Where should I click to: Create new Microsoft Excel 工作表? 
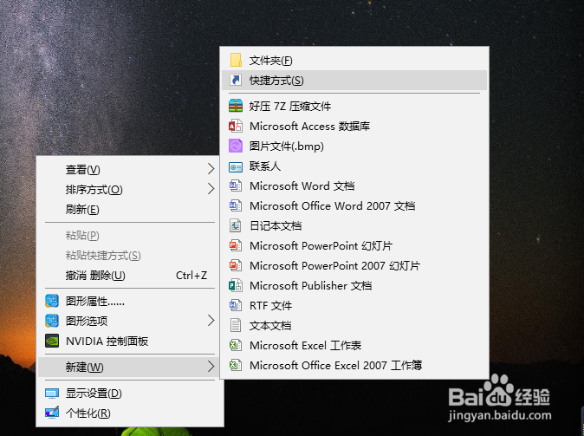click(354, 346)
